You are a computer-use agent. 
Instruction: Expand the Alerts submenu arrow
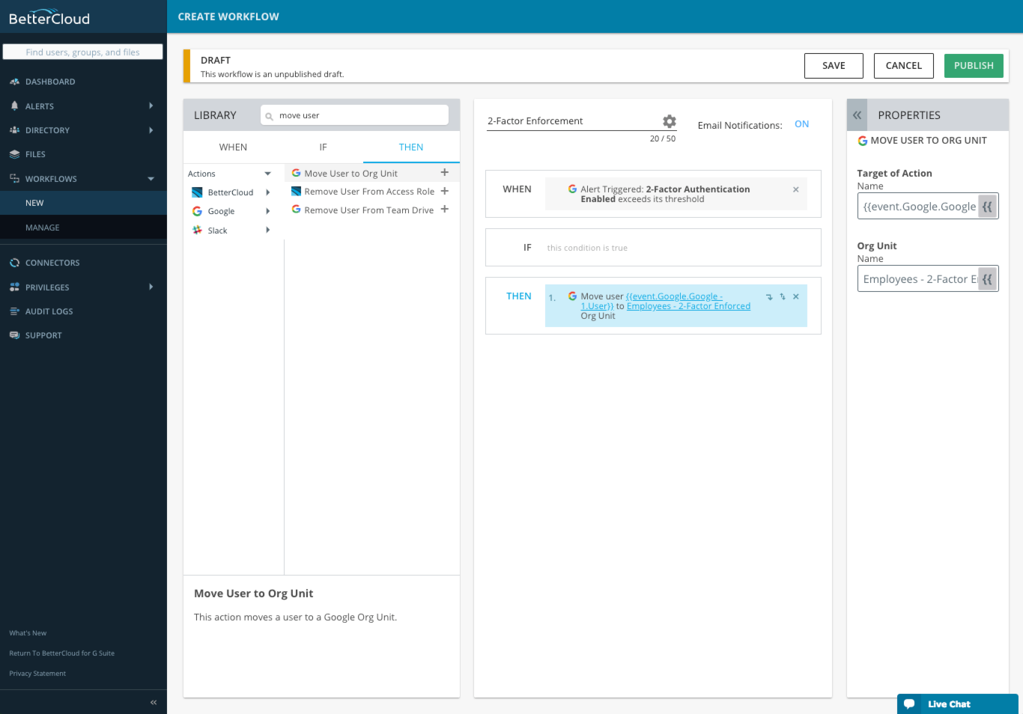[151, 106]
